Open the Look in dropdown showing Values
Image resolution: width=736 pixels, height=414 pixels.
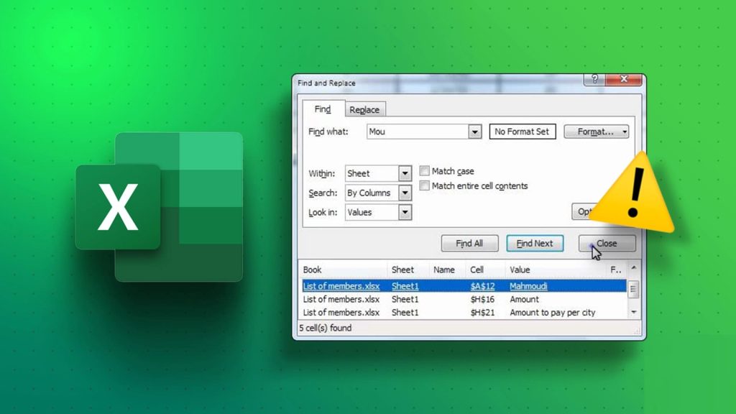click(x=404, y=212)
